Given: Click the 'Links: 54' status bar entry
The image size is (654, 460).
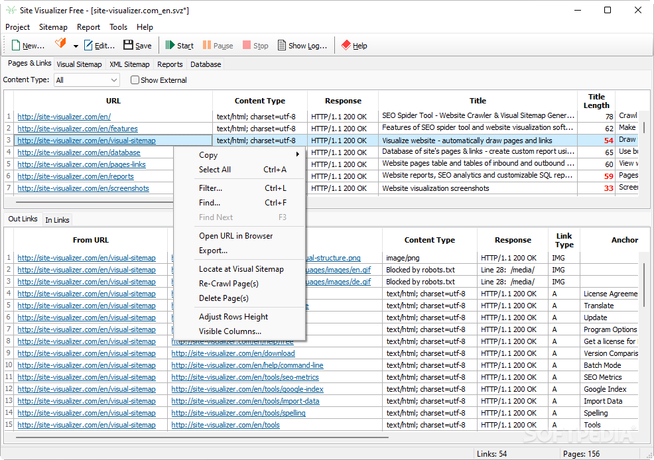Looking at the screenshot, I should pyautogui.click(x=491, y=454).
